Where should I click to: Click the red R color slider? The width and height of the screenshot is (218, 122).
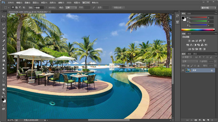(198, 17)
